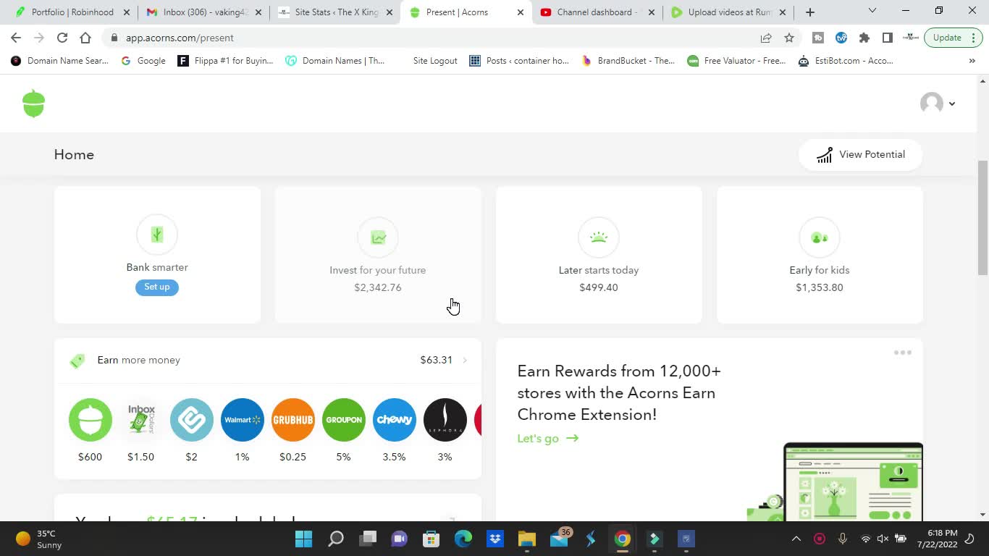The image size is (989, 556).
Task: Click the address bar URL field
Action: tap(434, 38)
